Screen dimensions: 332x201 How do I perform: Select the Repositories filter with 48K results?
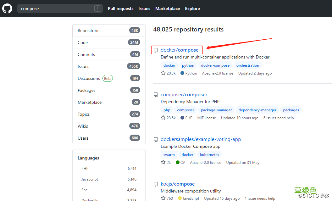pos(109,31)
